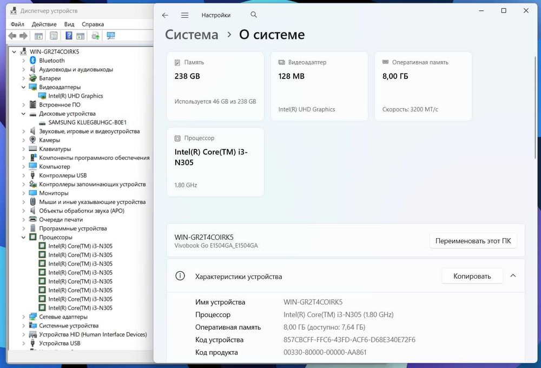This screenshot has height=368, width=541.
Task: Collapse the Характеристики устройства section chevron
Action: tap(513, 276)
